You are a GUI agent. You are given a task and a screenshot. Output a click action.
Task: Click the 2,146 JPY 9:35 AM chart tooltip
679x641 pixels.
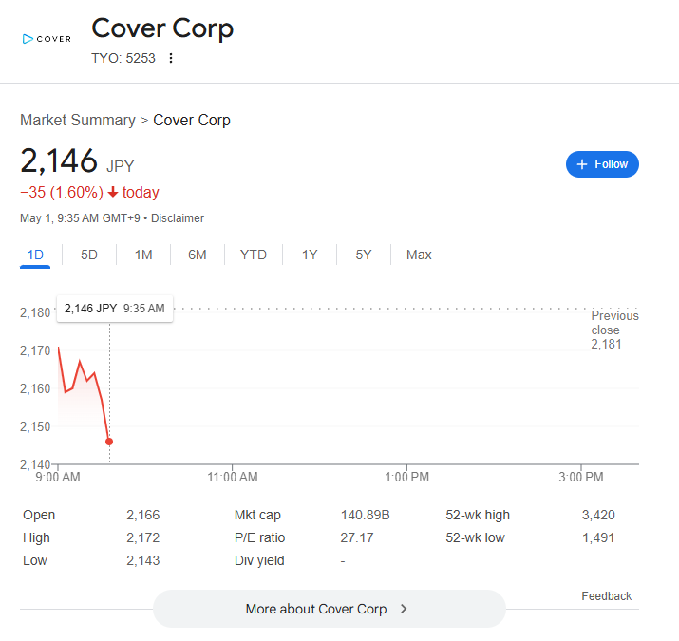[x=115, y=309]
